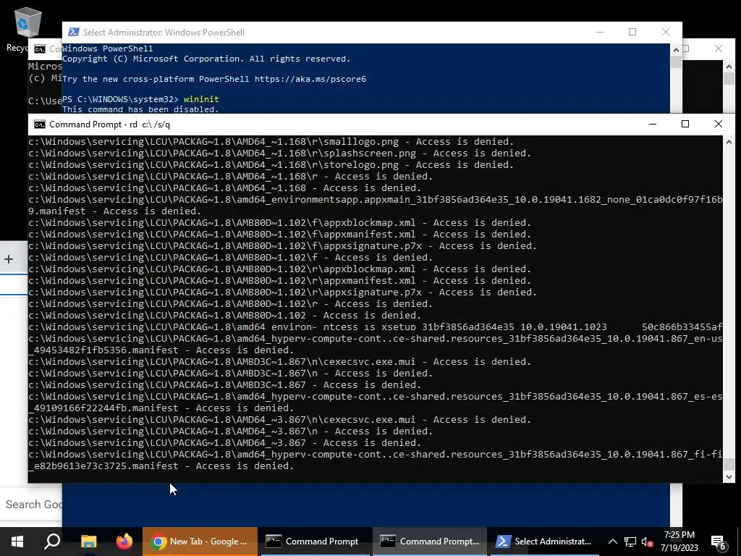The image size is (741, 556).
Task: Switch to first Command Prompt taskbar button
Action: [x=315, y=542]
